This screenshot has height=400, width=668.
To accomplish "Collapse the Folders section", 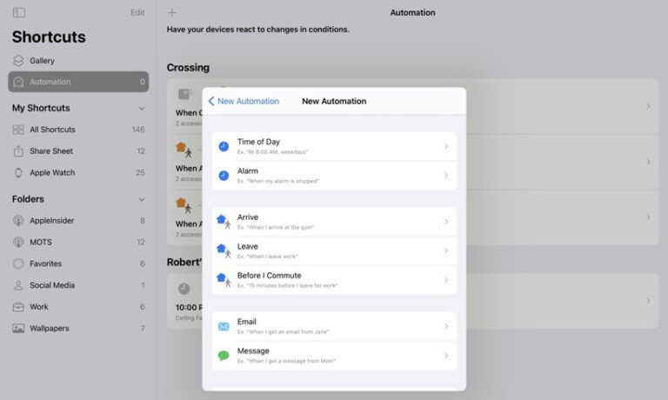I will tap(142, 199).
